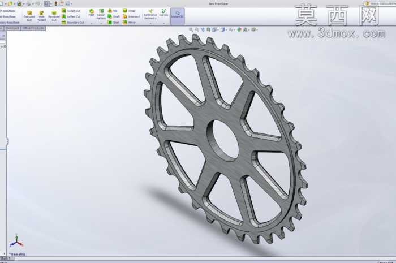Viewport: 396px width, 263px height.
Task: Open the Options icon dropdown arrow
Action: click(x=72, y=4)
